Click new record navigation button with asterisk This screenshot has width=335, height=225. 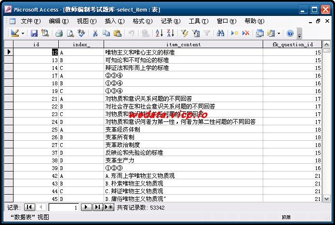109,207
